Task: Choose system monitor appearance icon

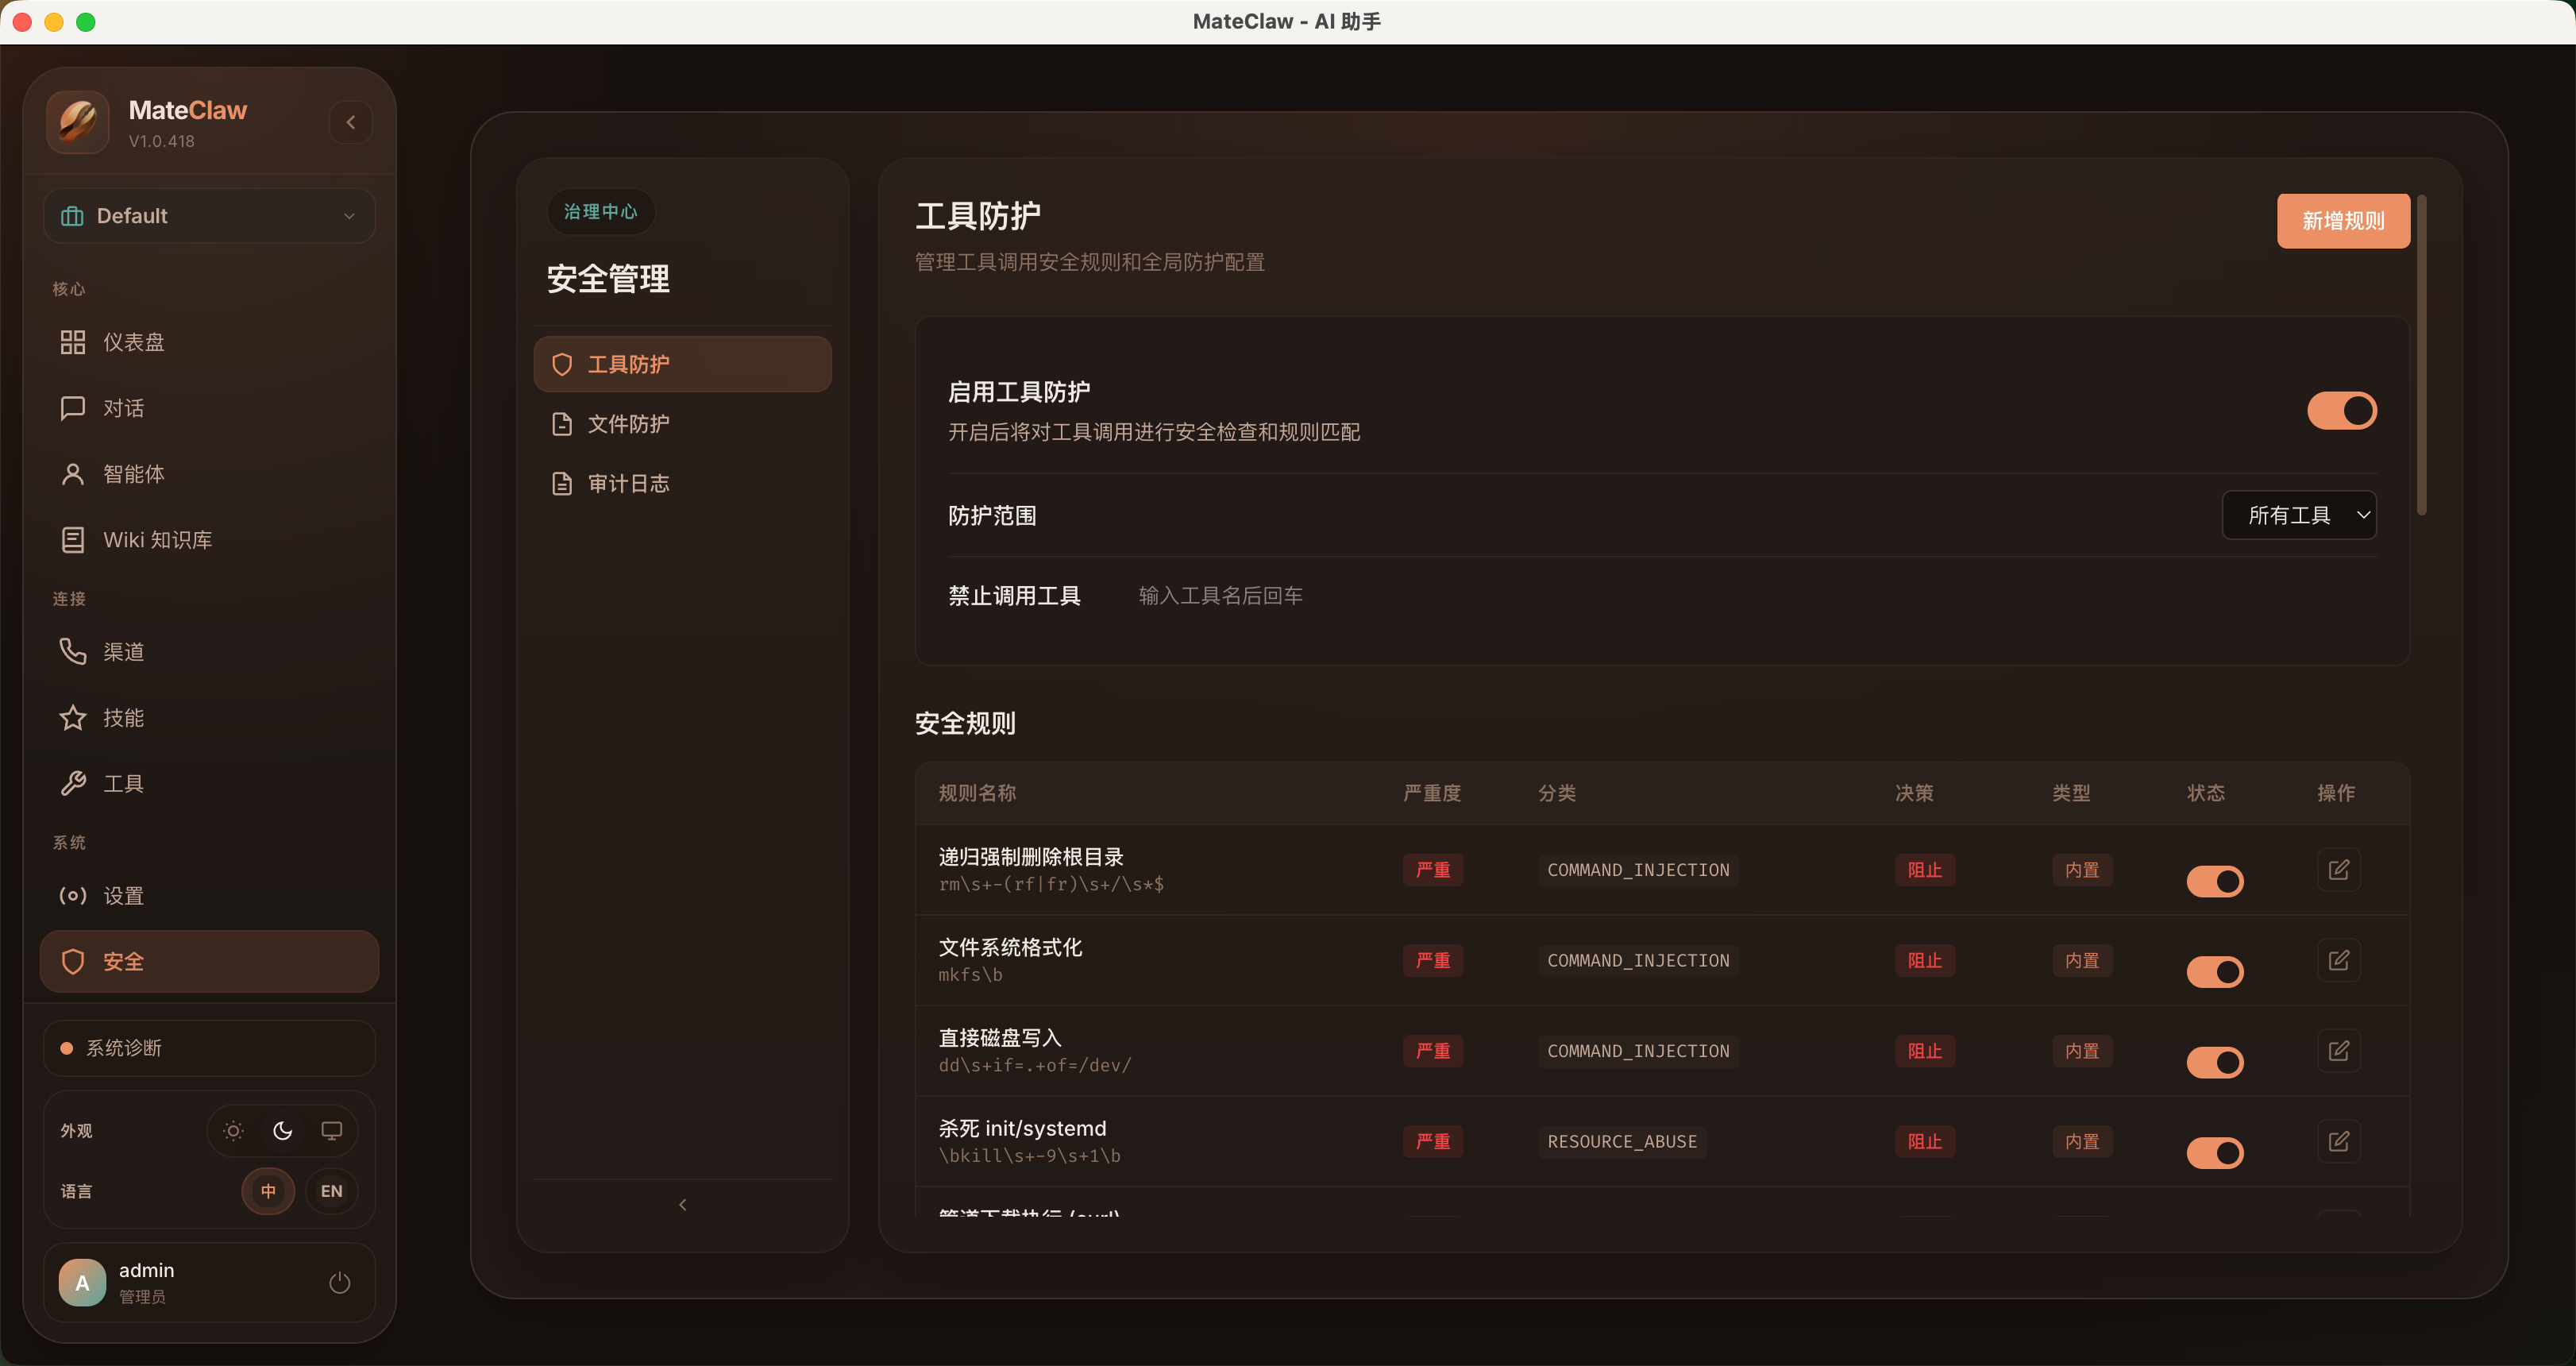Action: tap(331, 1131)
